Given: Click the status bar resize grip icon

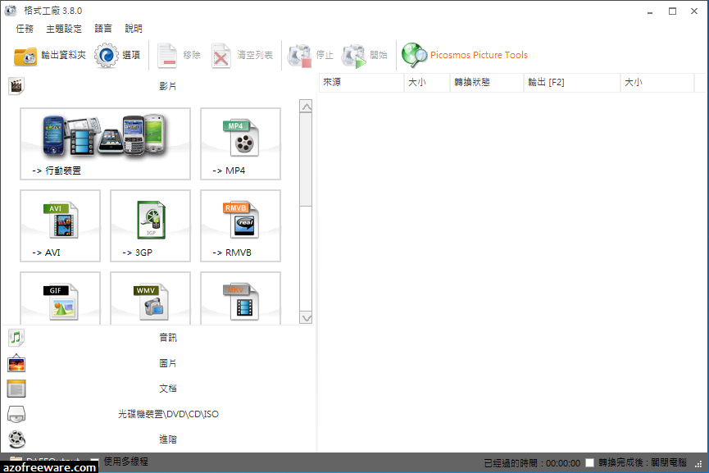Looking at the screenshot, I should [x=698, y=463].
